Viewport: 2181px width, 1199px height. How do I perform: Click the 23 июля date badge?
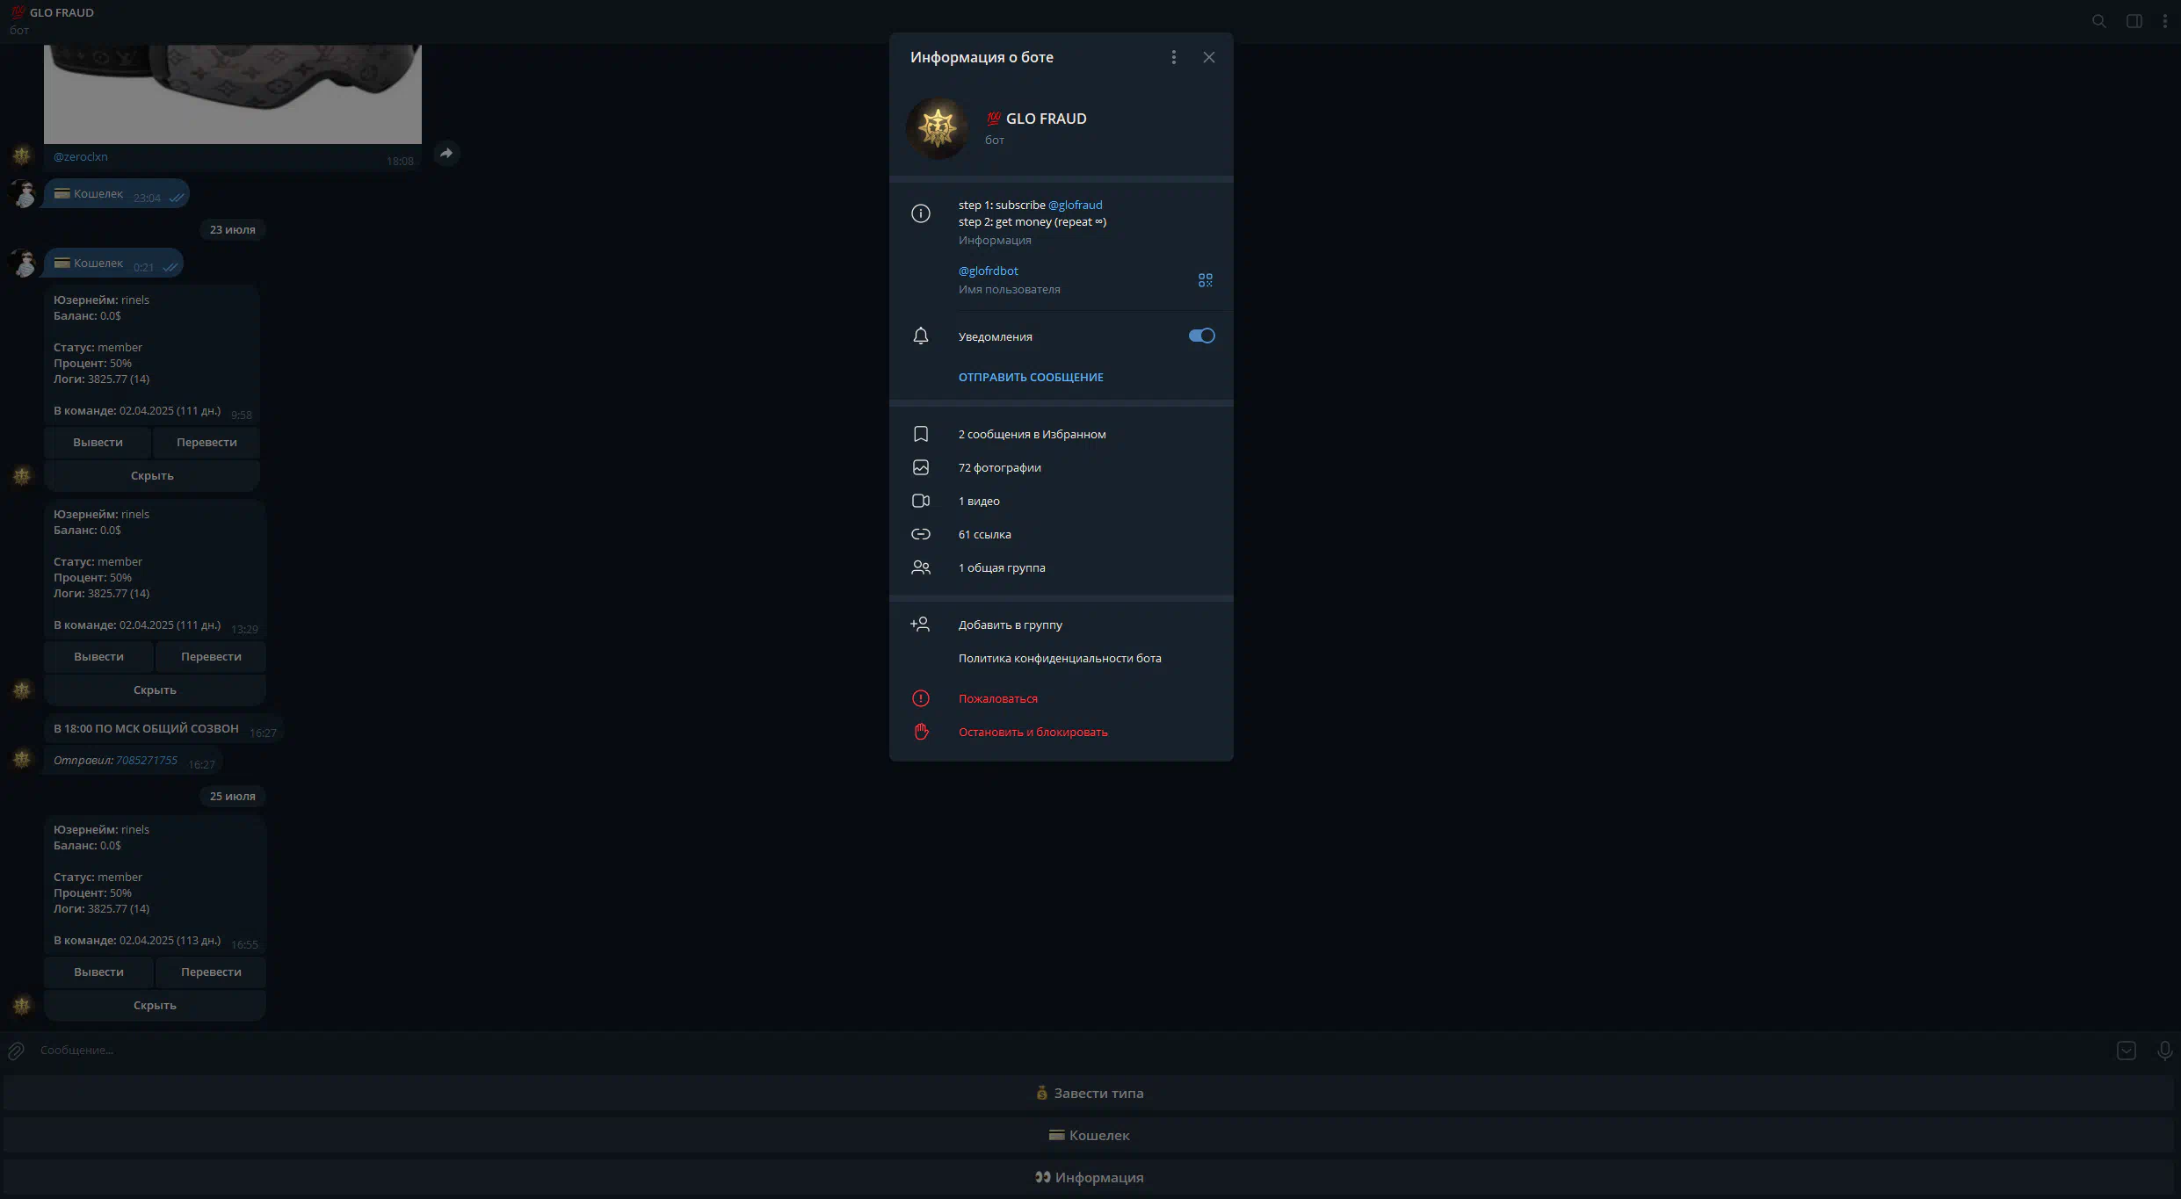point(233,229)
